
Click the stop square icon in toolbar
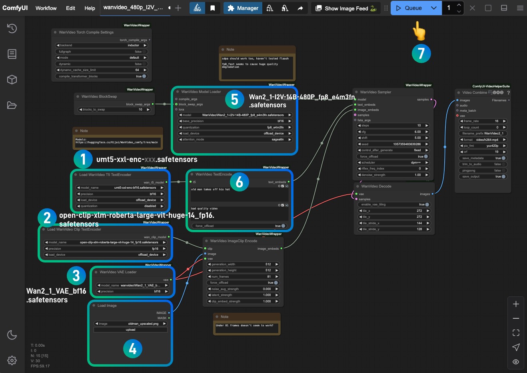tap(488, 8)
